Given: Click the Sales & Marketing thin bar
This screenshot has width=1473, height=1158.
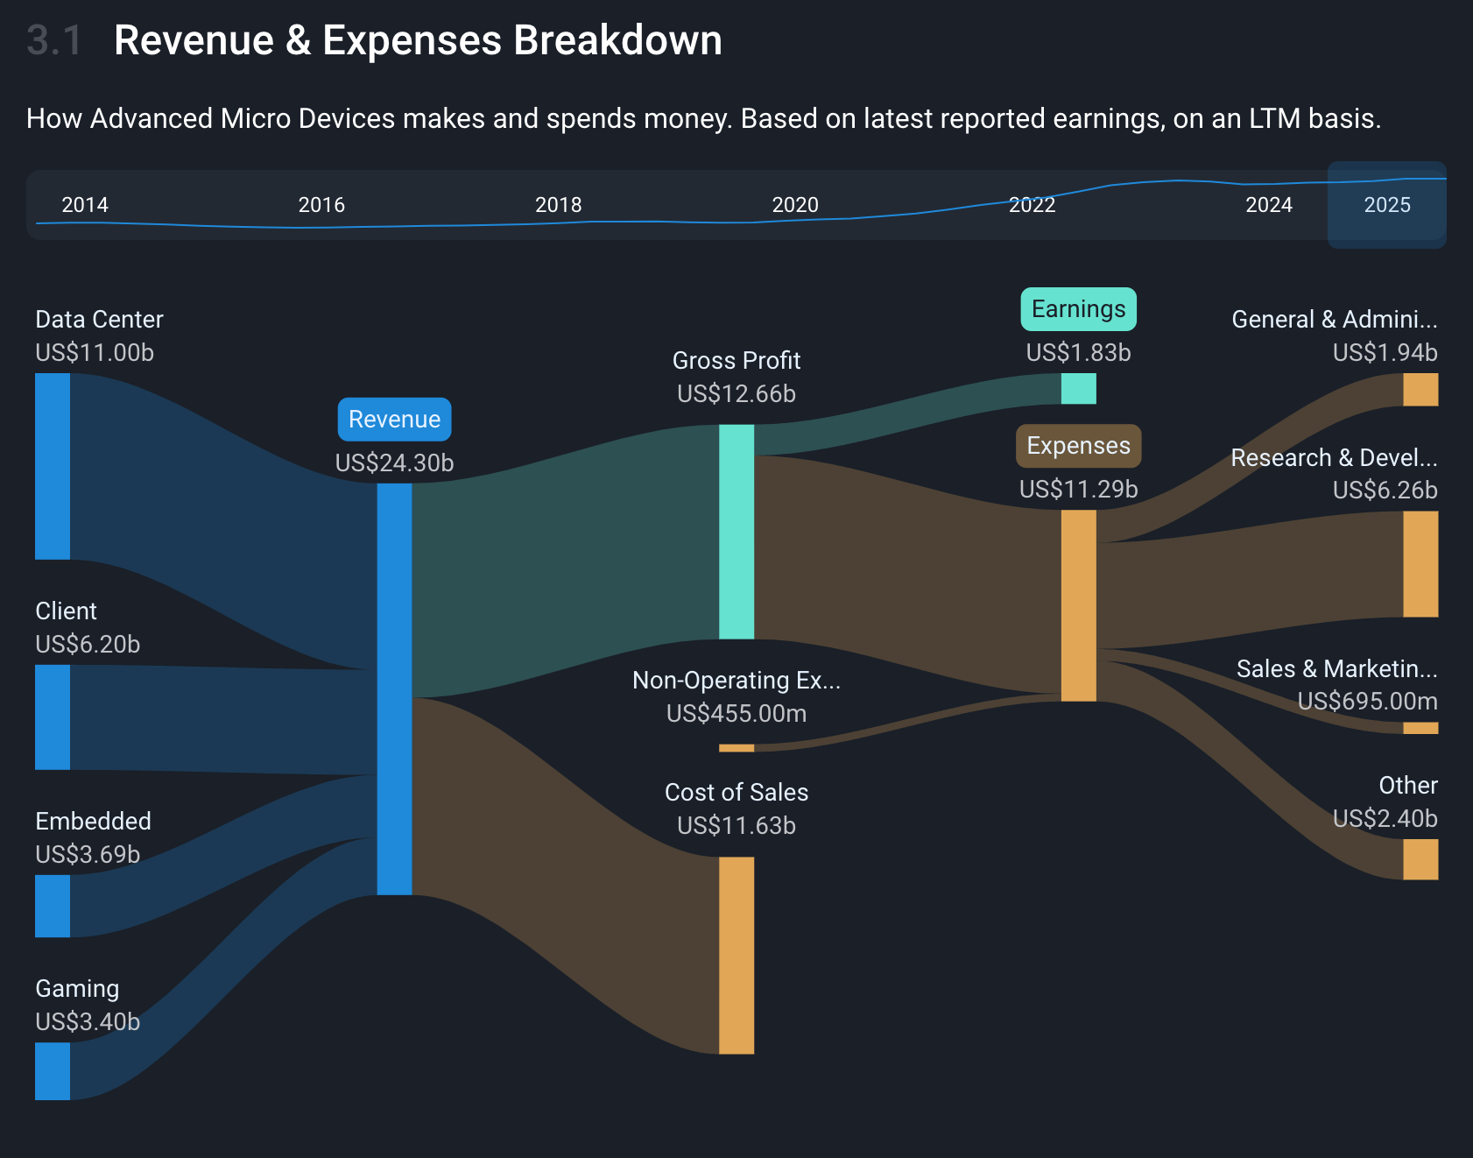Looking at the screenshot, I should click(x=1420, y=728).
